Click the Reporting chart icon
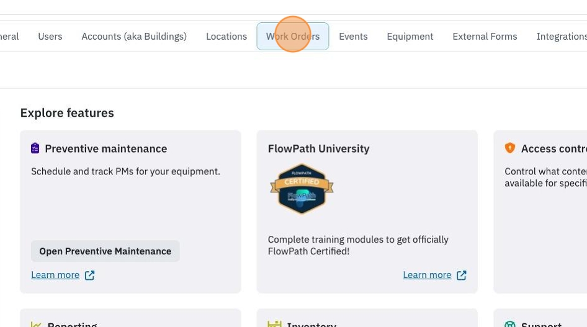The image size is (587, 327). 36,324
